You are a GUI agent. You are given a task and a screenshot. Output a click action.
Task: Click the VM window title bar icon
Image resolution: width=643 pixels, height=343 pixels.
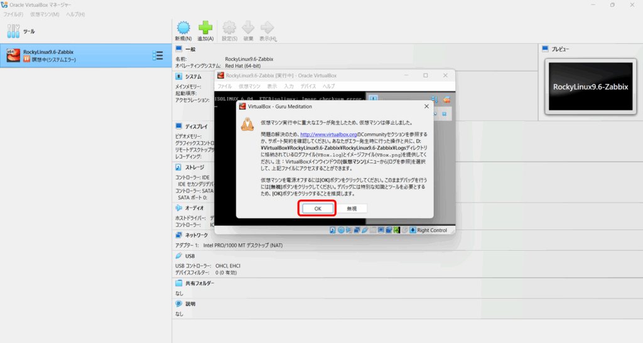pyautogui.click(x=220, y=75)
